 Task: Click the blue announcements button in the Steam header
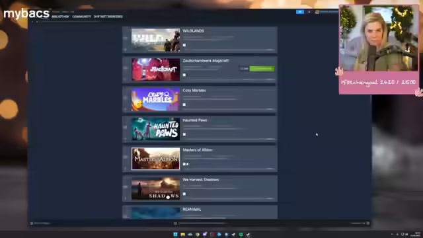300,12
